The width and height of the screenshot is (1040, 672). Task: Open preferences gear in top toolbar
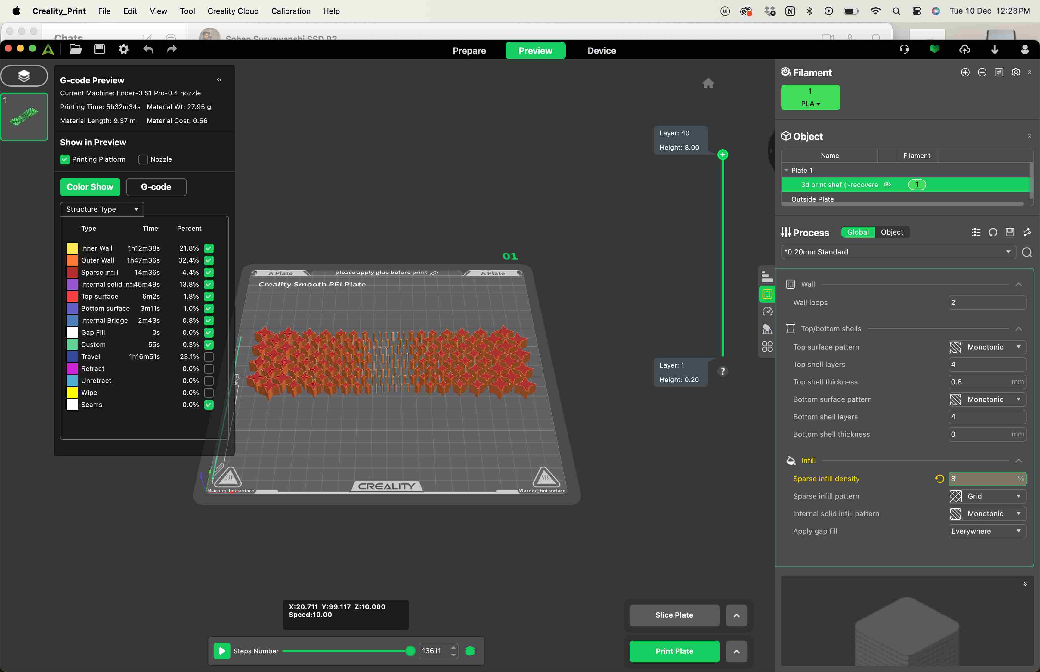pos(123,49)
